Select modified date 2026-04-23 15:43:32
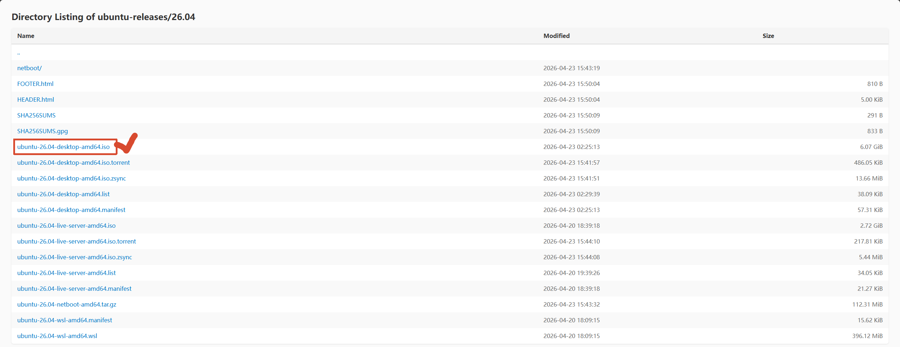Image resolution: width=900 pixels, height=347 pixels. [x=571, y=304]
